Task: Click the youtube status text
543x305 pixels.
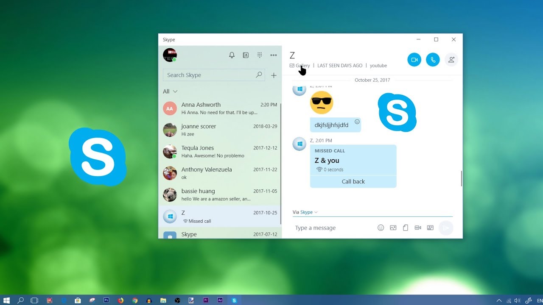Action: tap(378, 66)
